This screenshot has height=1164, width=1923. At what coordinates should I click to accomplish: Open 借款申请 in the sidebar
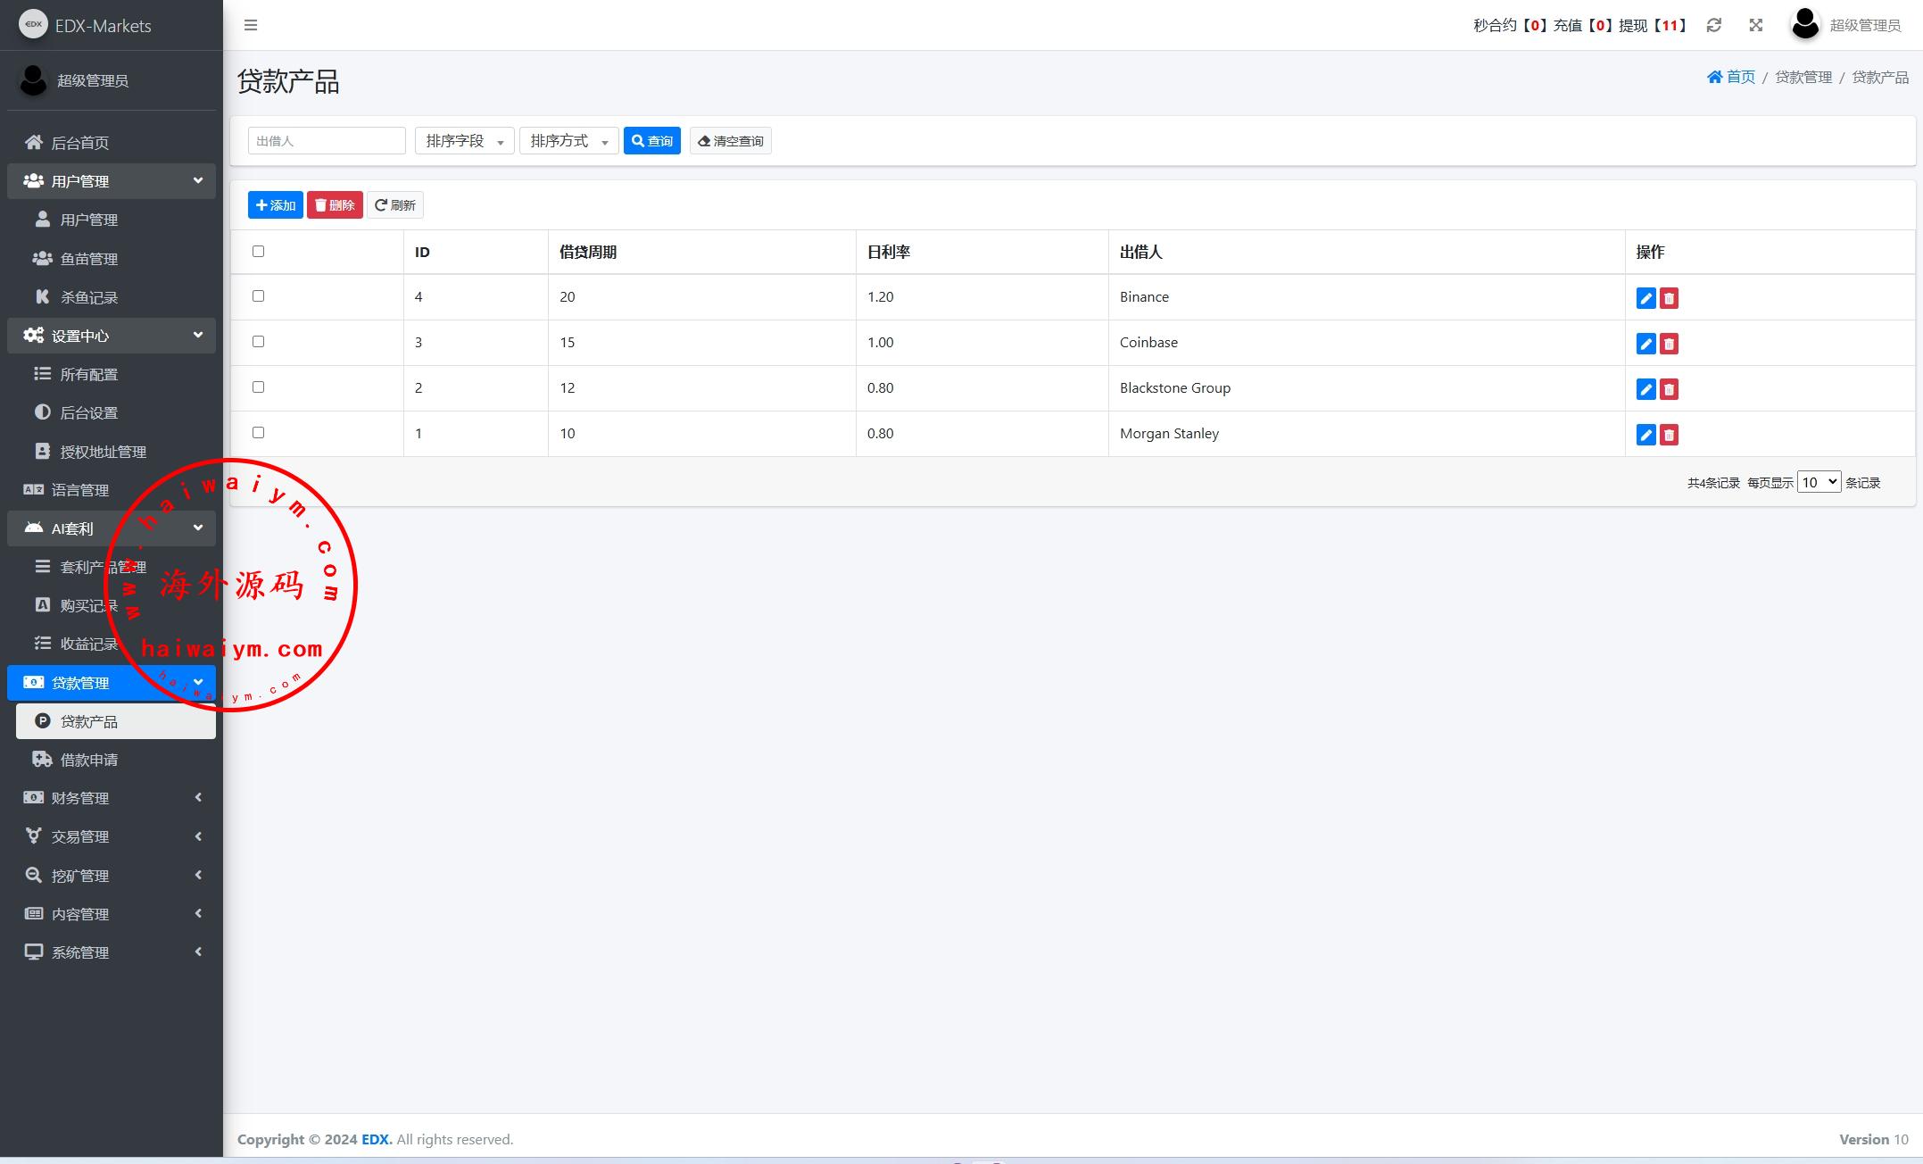pos(89,760)
